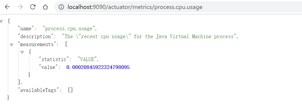Select the numeric value 0.00020845922324798095
302x104 pixels.
click(98, 67)
